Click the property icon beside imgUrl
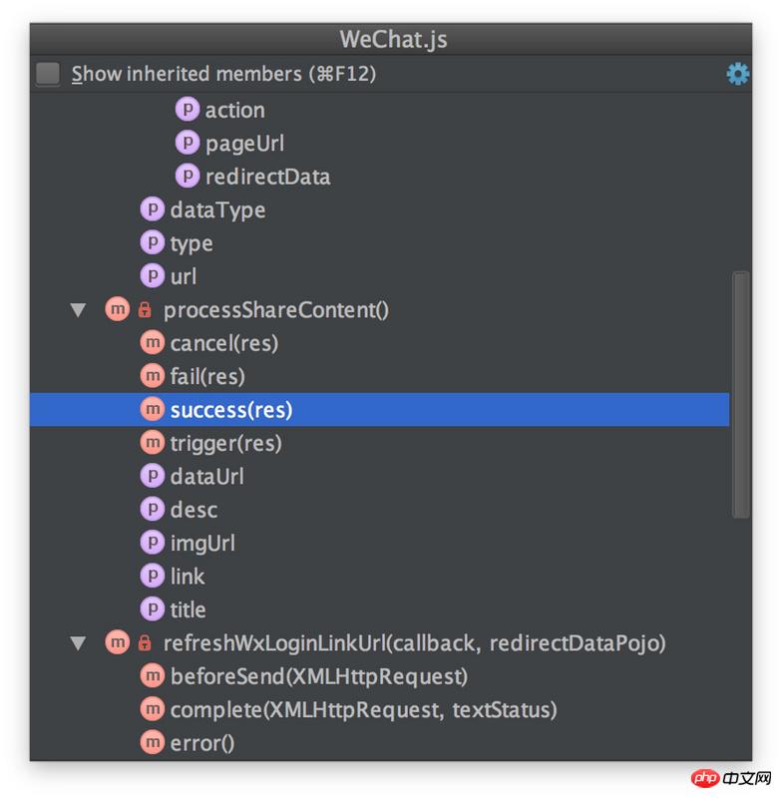Viewport: 782px width, 798px height. coord(153,543)
